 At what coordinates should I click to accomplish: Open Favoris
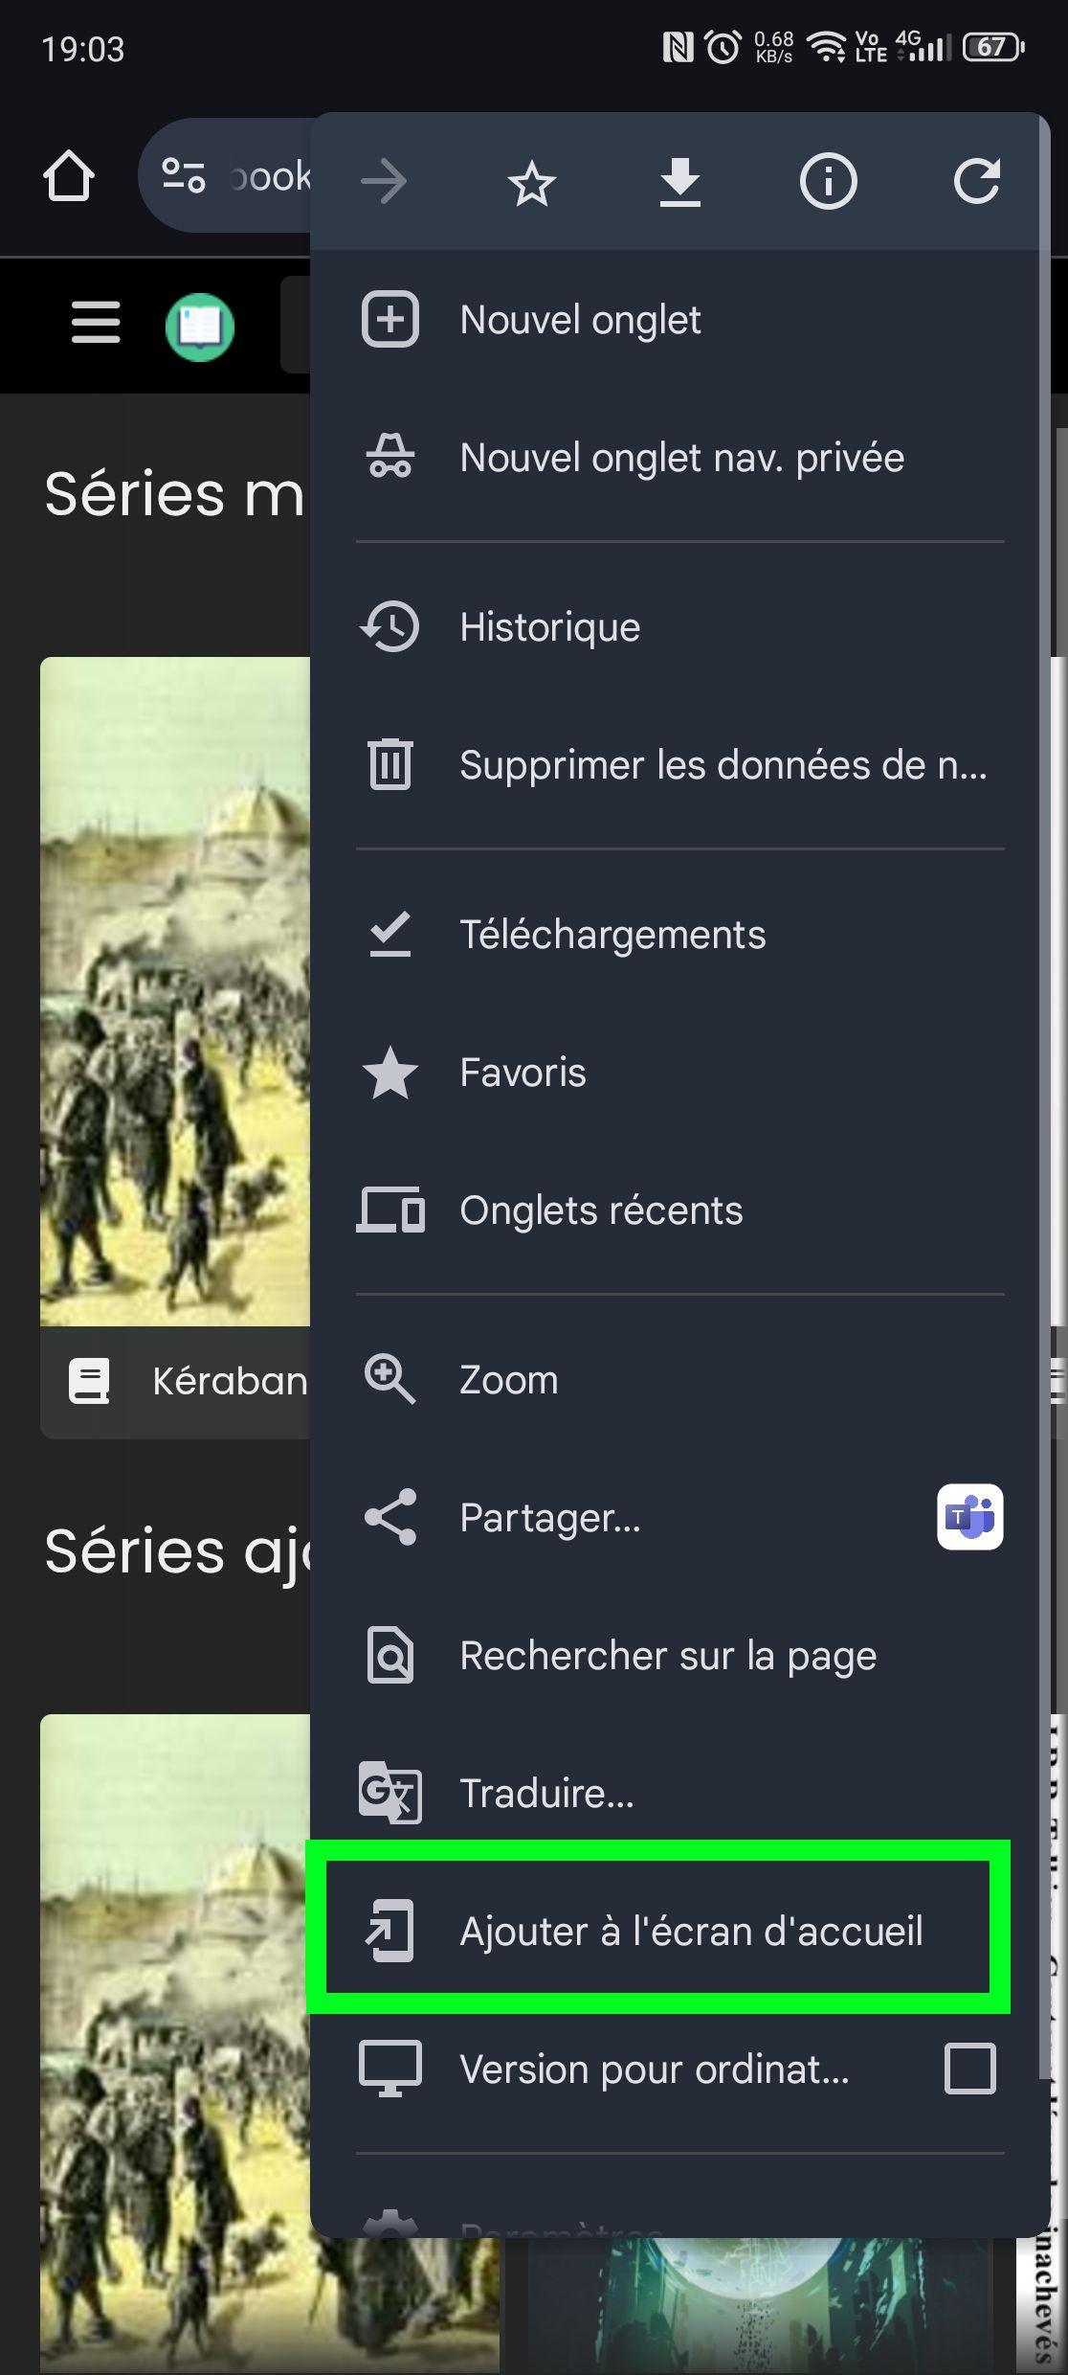click(523, 1073)
